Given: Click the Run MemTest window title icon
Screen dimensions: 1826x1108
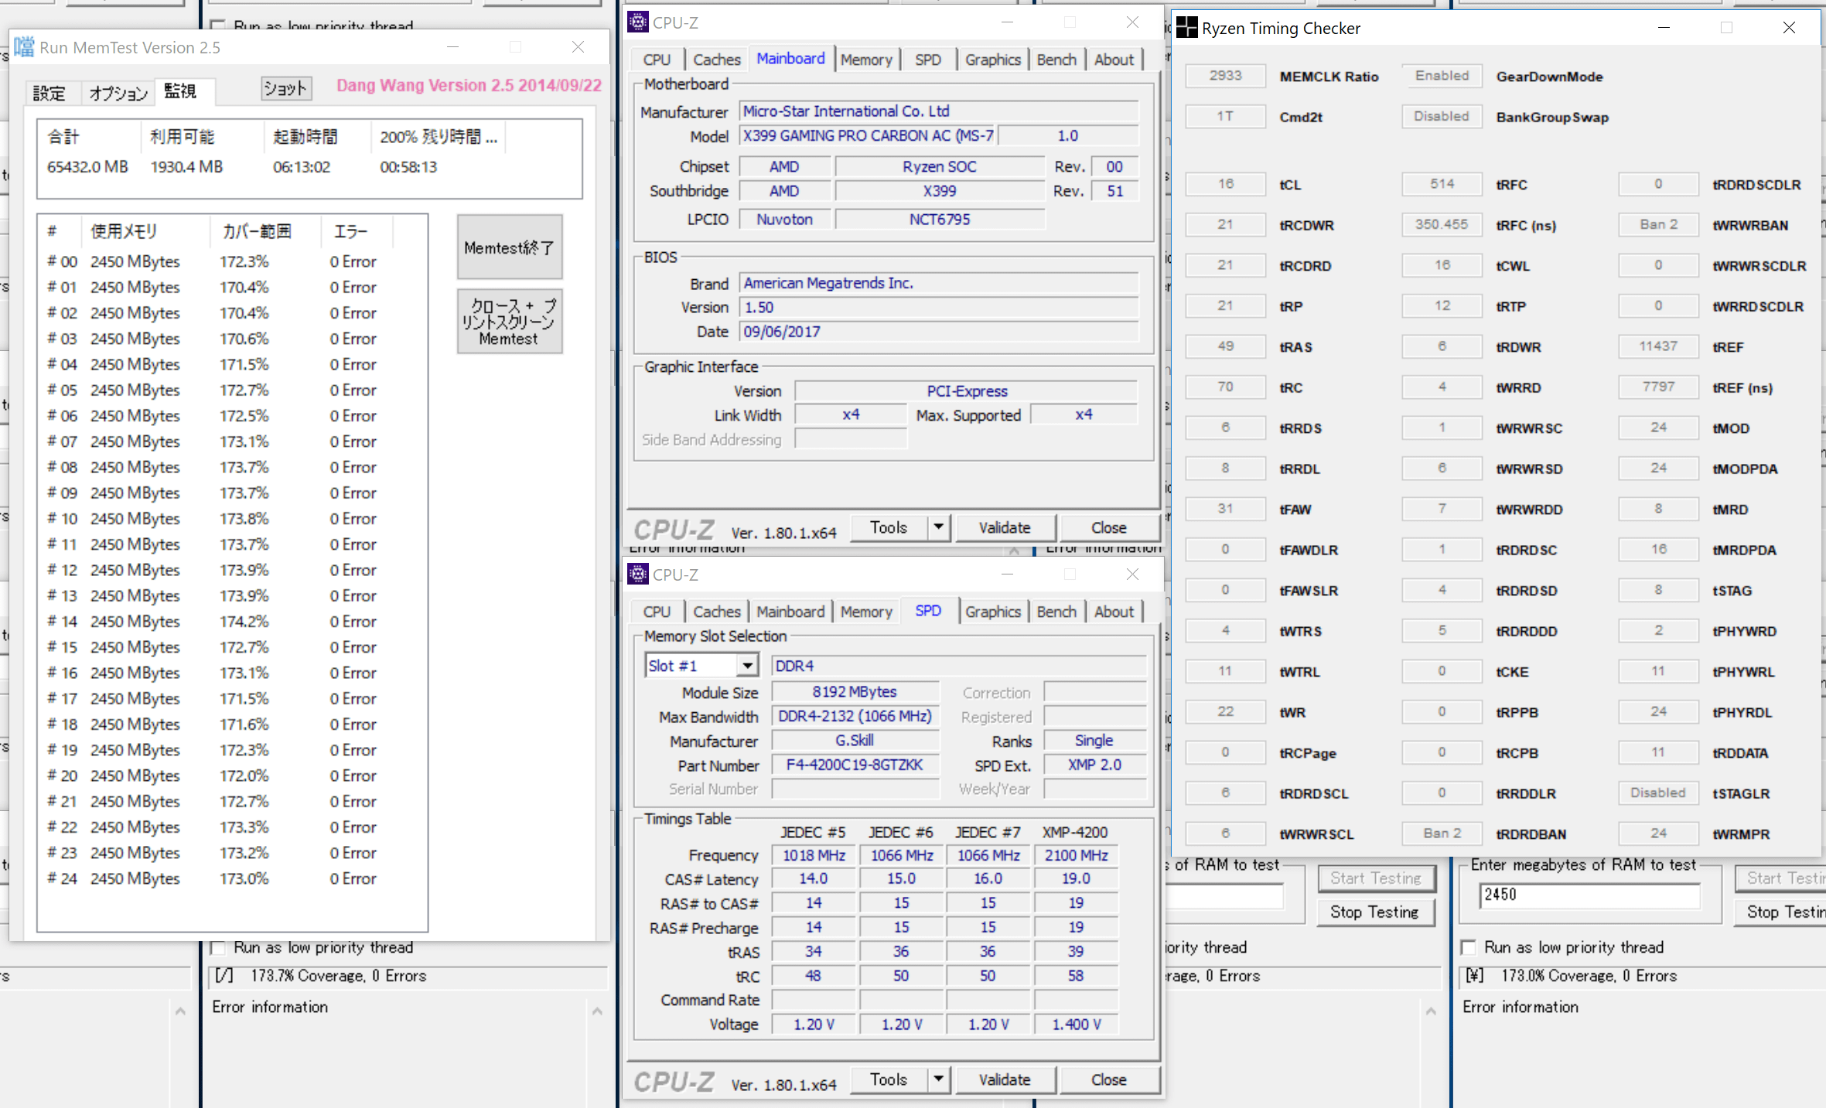Looking at the screenshot, I should (24, 47).
